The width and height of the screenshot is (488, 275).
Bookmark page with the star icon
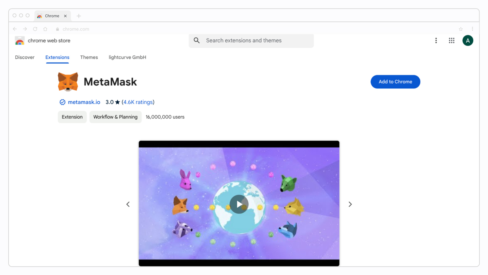[461, 29]
